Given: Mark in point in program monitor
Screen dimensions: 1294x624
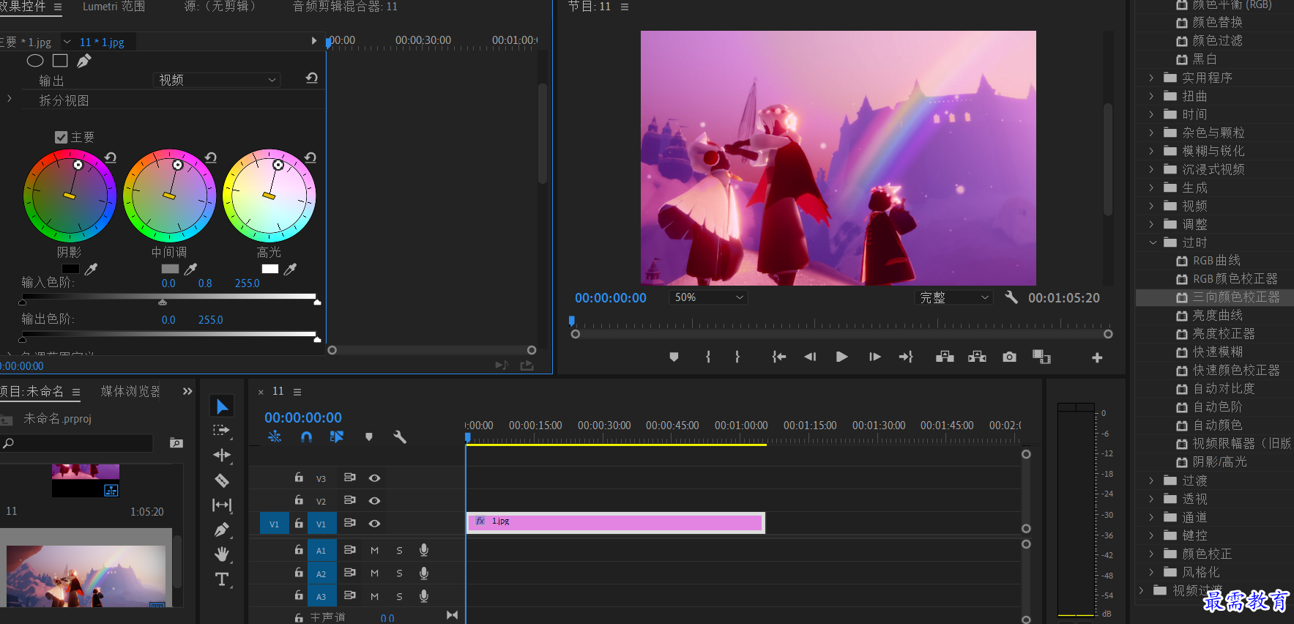Looking at the screenshot, I should coord(708,357).
